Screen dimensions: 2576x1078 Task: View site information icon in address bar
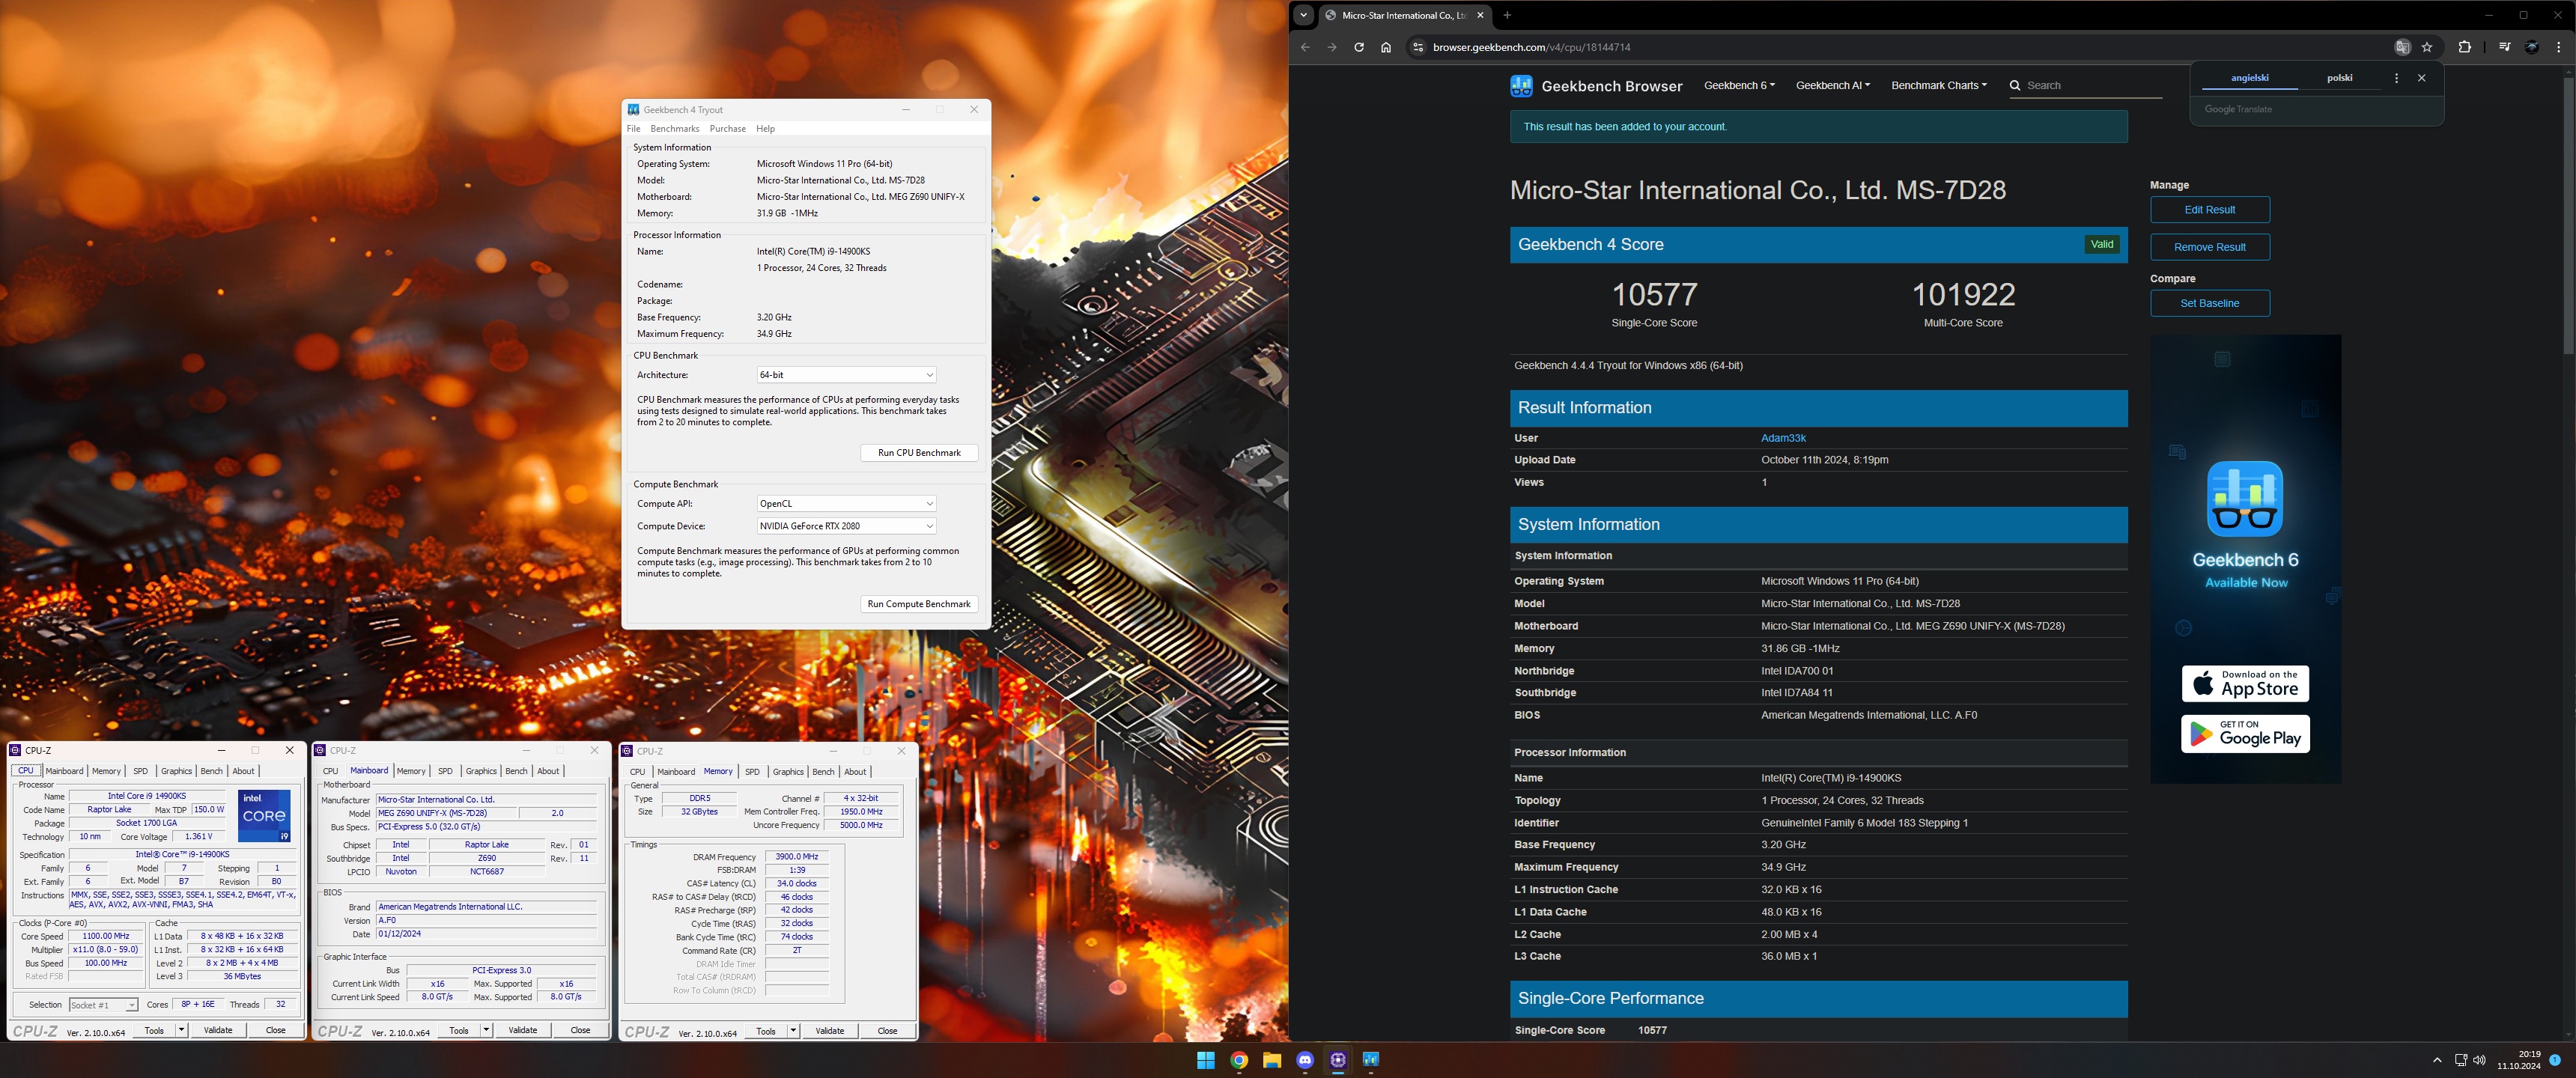[x=1417, y=47]
